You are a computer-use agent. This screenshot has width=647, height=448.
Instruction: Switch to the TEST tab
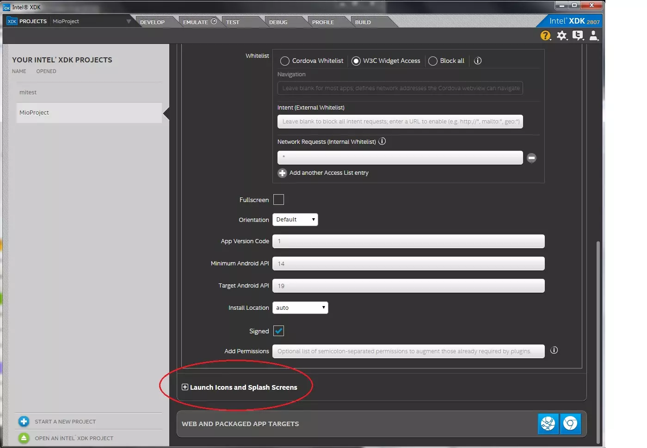[233, 22]
